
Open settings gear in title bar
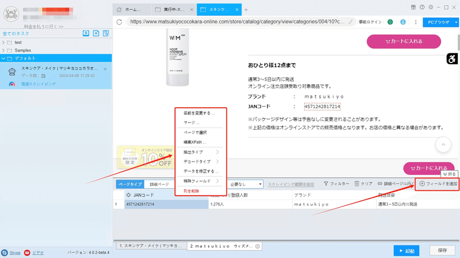pos(431,7)
